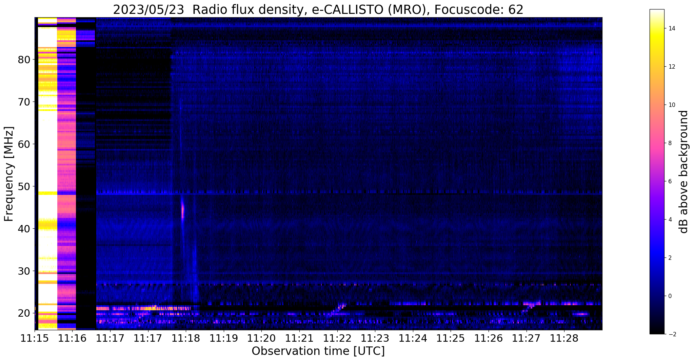Screen dimensions: 694x361
Task: Click the 11:22 time tick label
Action: (337, 338)
